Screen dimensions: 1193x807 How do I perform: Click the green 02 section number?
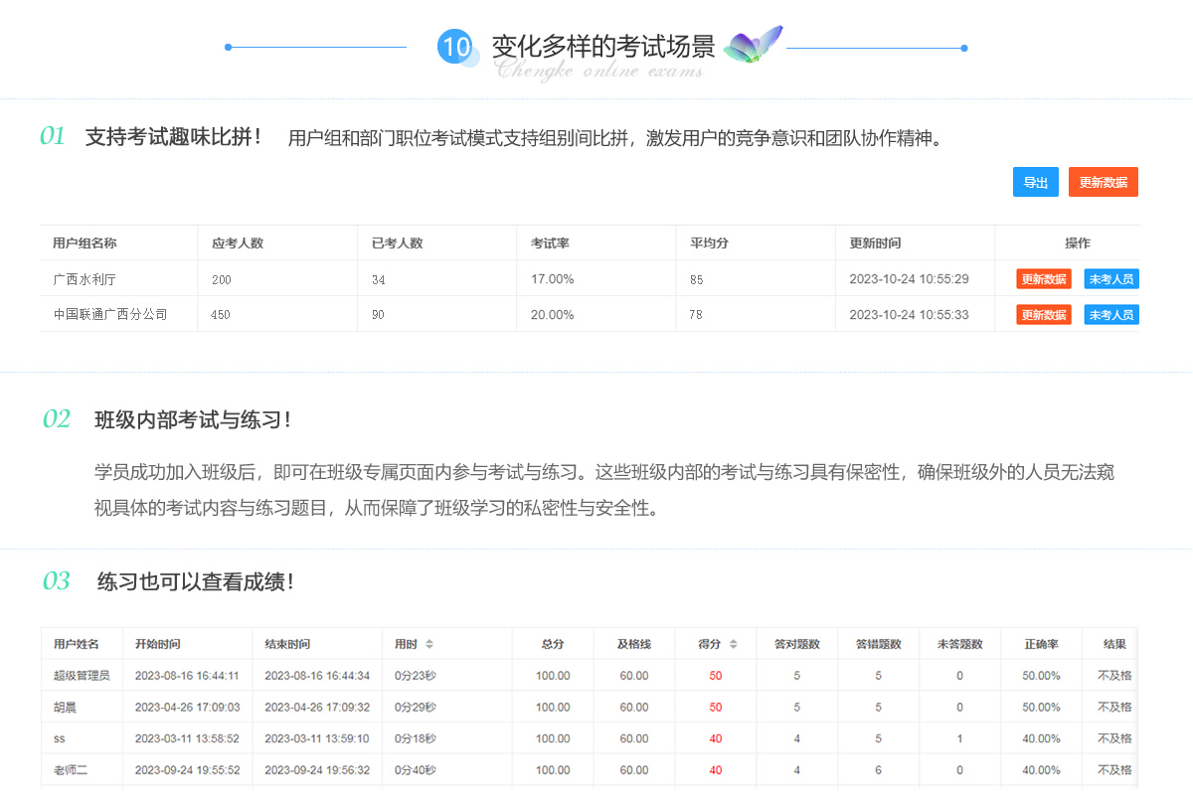(x=57, y=419)
